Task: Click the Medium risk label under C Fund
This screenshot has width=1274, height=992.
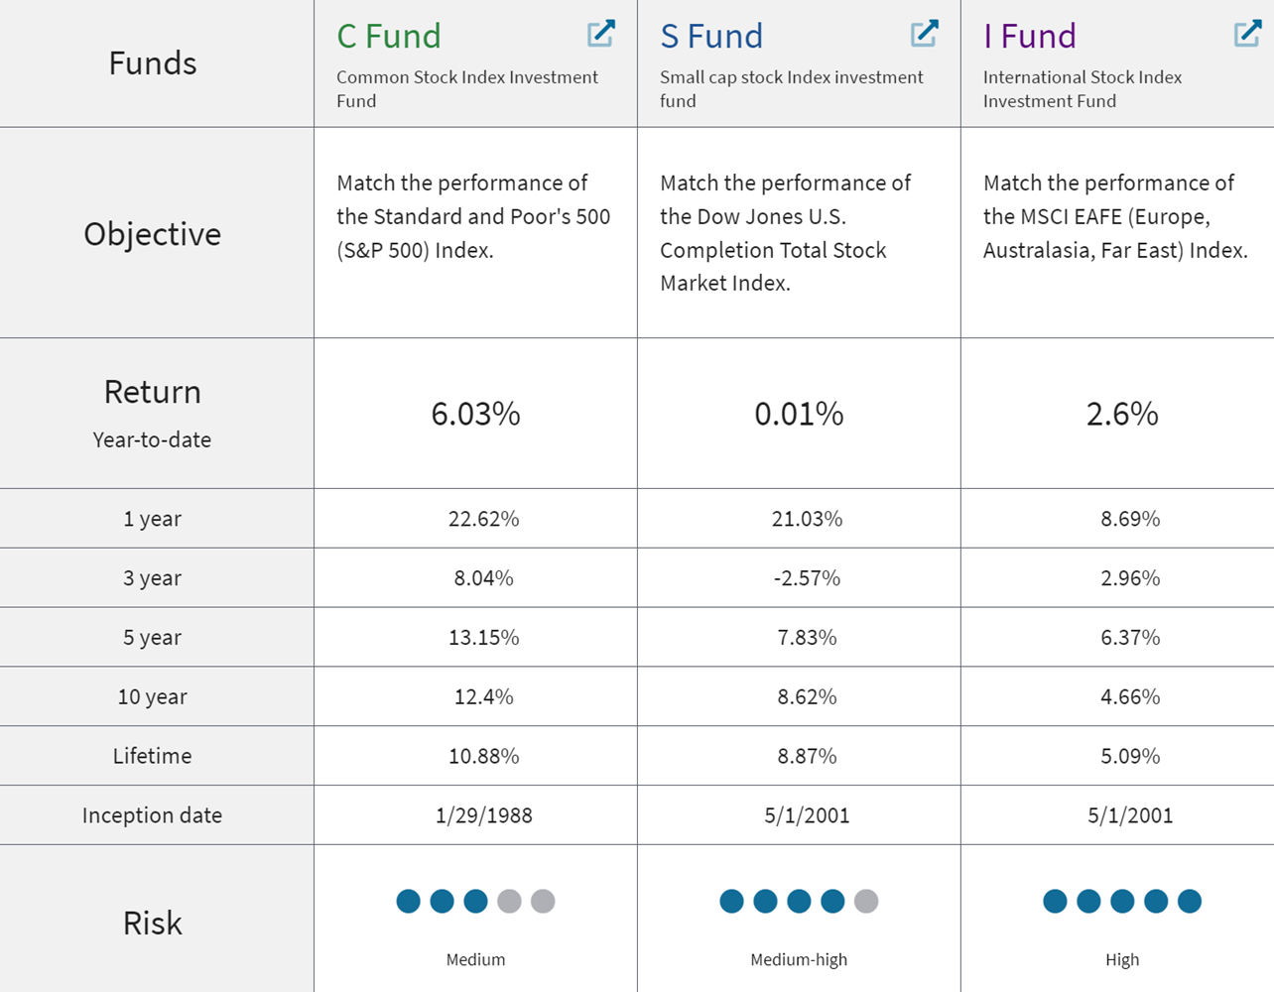Action: coord(475,959)
